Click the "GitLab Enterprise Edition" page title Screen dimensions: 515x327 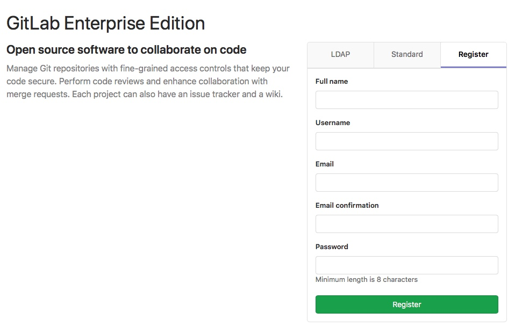[x=106, y=24]
